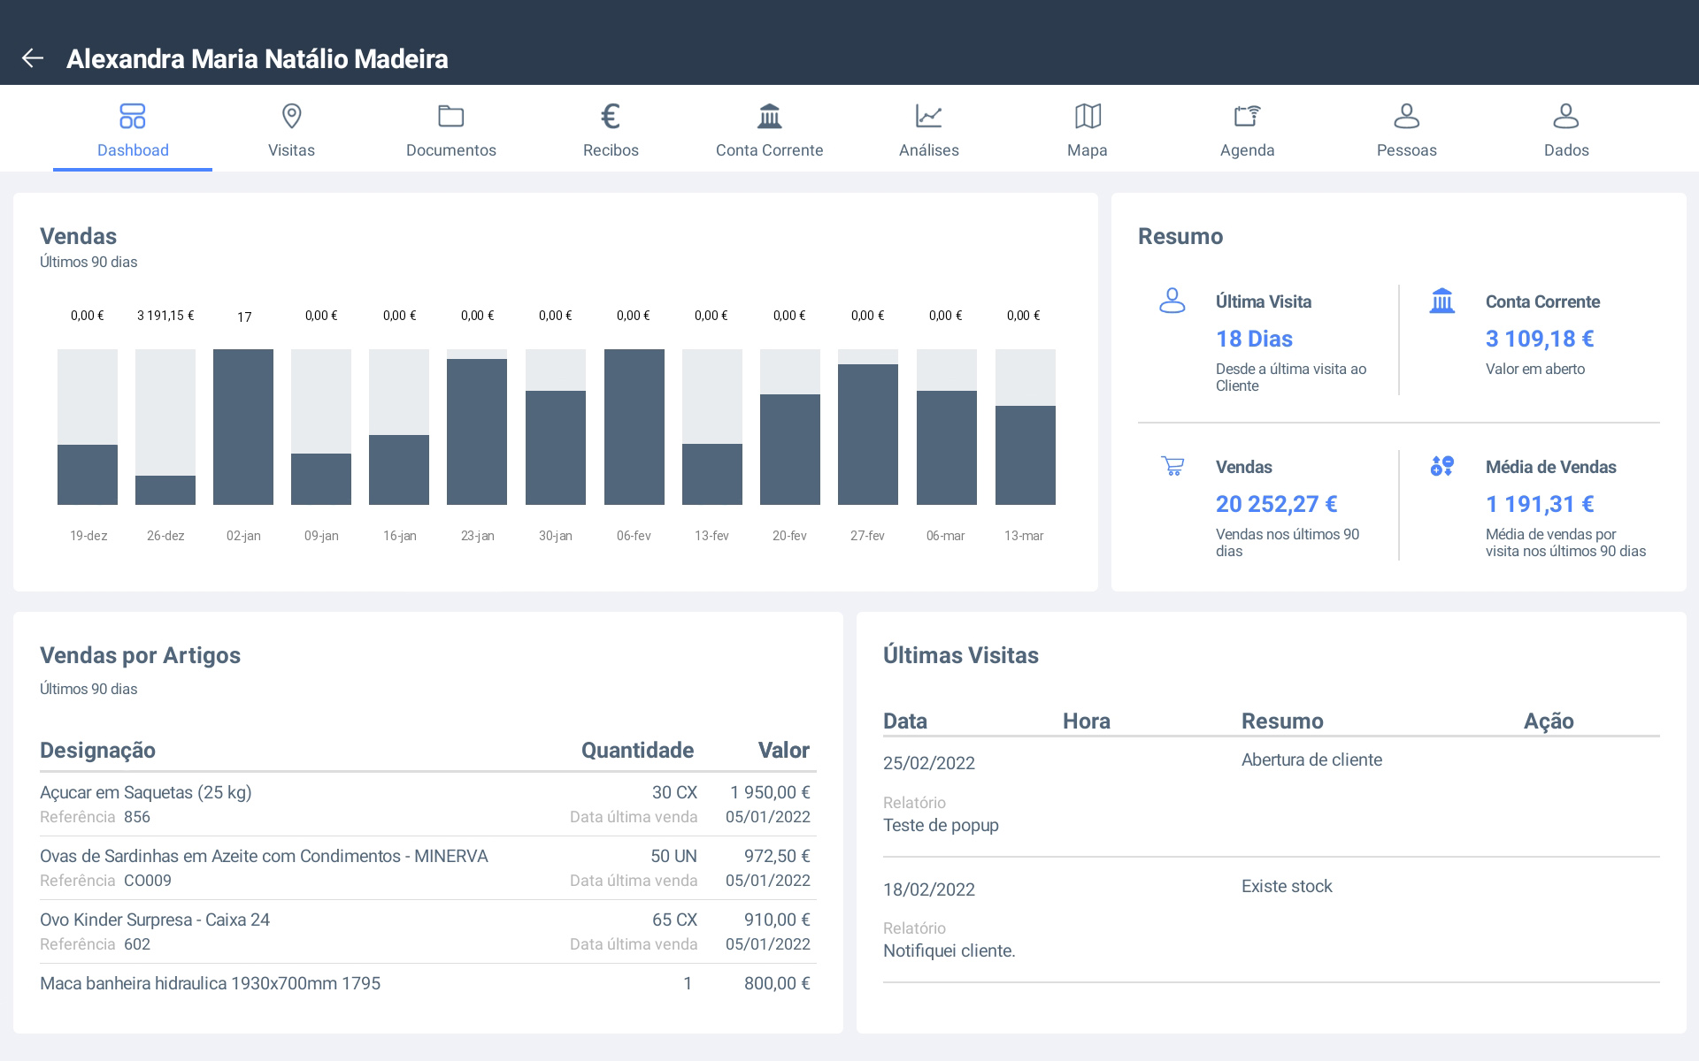
Task: Click the 06-fev sales bar
Action: click(634, 427)
